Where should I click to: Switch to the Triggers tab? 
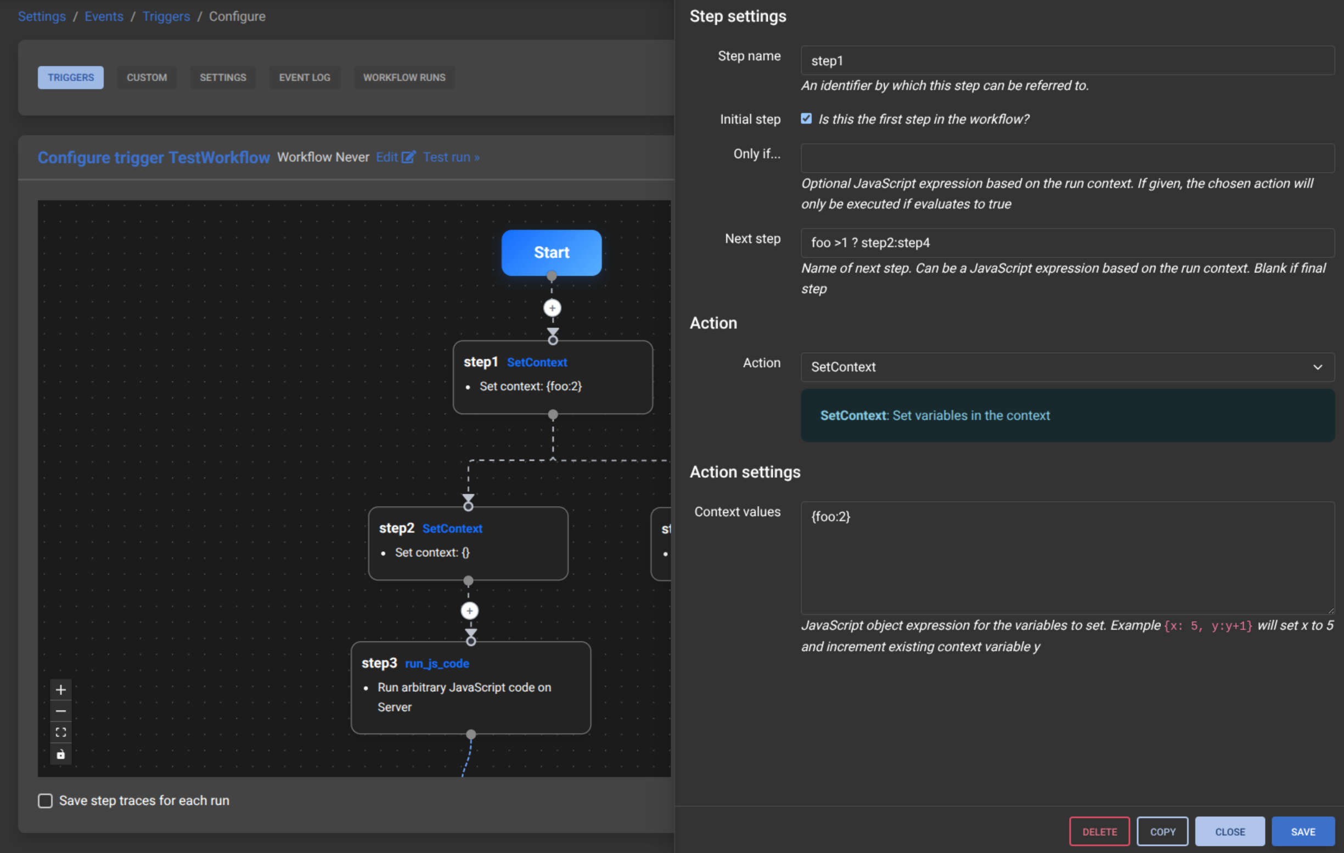coord(71,77)
